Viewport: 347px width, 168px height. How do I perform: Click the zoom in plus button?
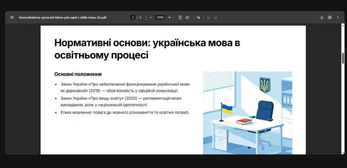pos(169,17)
